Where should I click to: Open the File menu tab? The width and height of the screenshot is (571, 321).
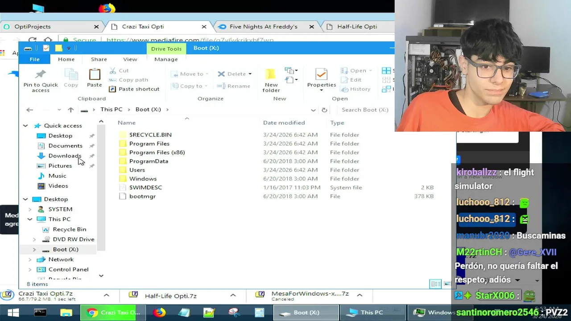(34, 59)
